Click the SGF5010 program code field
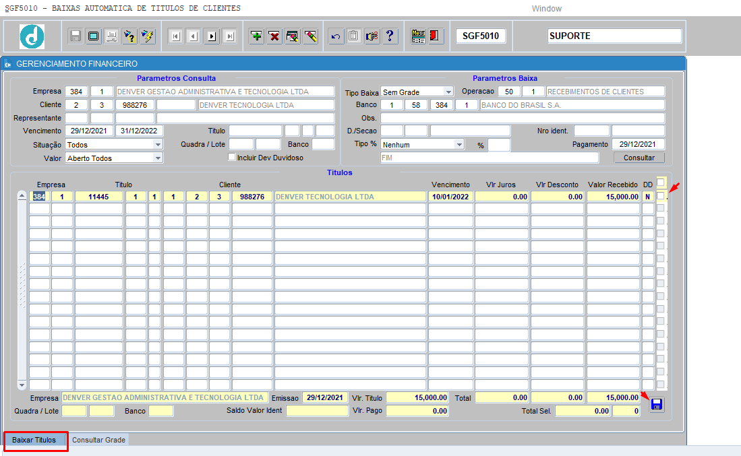The height and width of the screenshot is (456, 741). 481,36
